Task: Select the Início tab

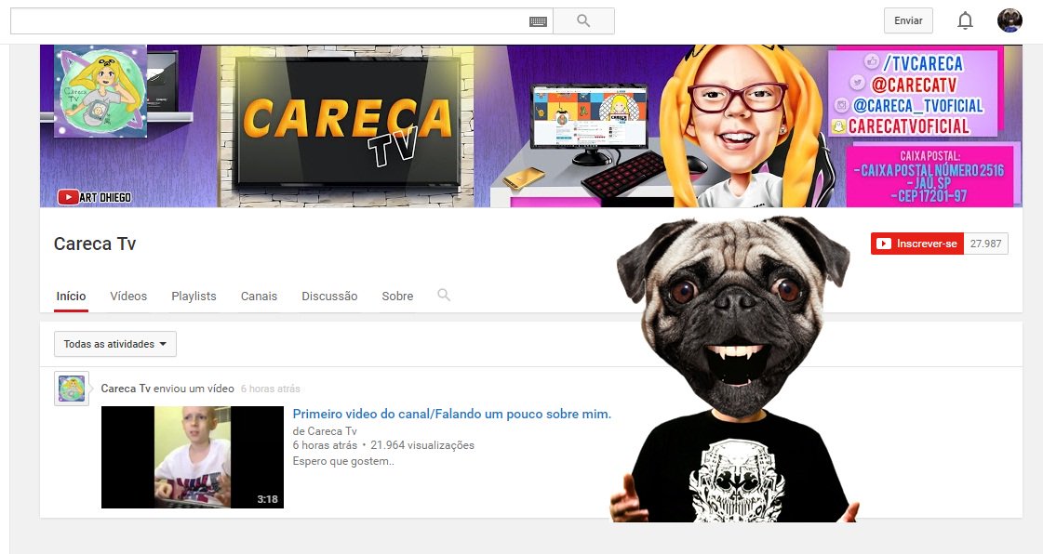Action: pyautogui.click(x=71, y=297)
